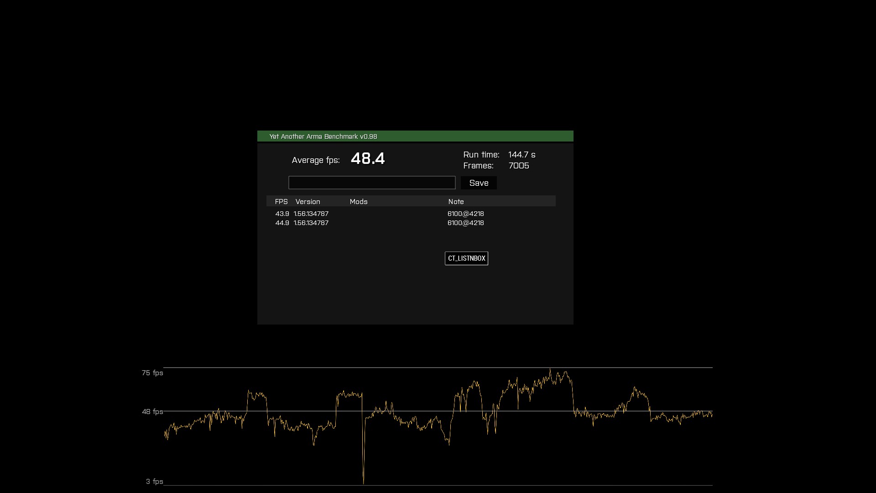The height and width of the screenshot is (493, 876).
Task: Click the 3 fps graph axis label
Action: (x=154, y=482)
